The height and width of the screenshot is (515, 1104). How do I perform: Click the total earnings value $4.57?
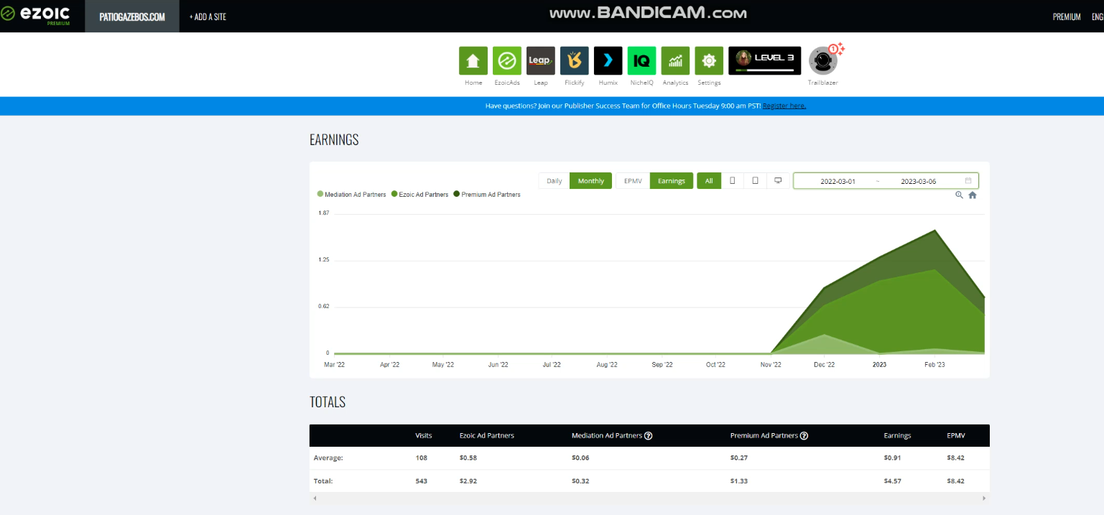[892, 481]
